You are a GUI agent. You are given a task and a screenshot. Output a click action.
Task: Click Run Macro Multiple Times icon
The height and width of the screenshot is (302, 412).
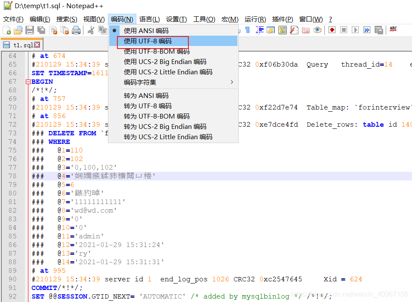[x=367, y=30]
